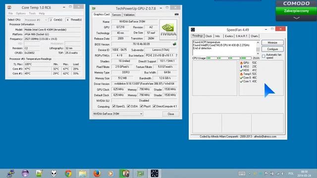
Task: Open the Chrome icon on the taskbar
Action: (68, 174)
